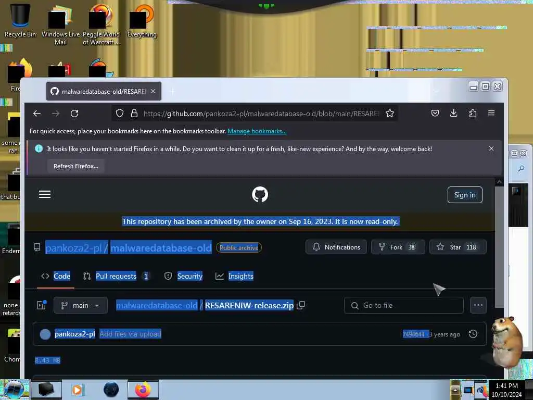
Task: Open the extensions puzzle icon
Action: (473, 113)
